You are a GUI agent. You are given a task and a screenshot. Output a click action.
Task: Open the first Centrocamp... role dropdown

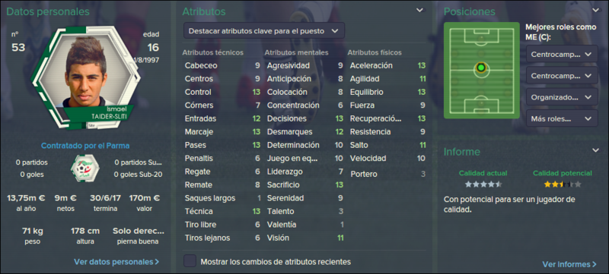tap(562, 54)
